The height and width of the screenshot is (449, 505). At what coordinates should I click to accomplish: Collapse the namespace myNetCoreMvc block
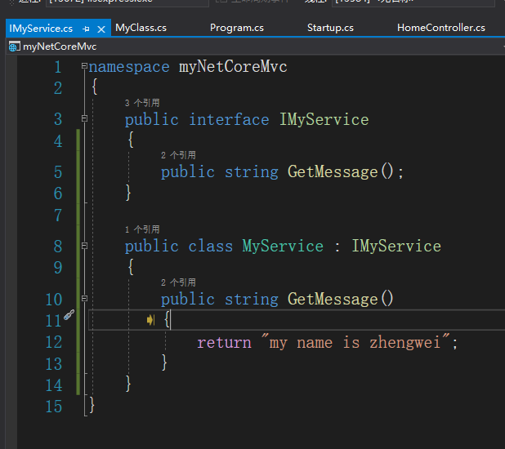(x=84, y=66)
